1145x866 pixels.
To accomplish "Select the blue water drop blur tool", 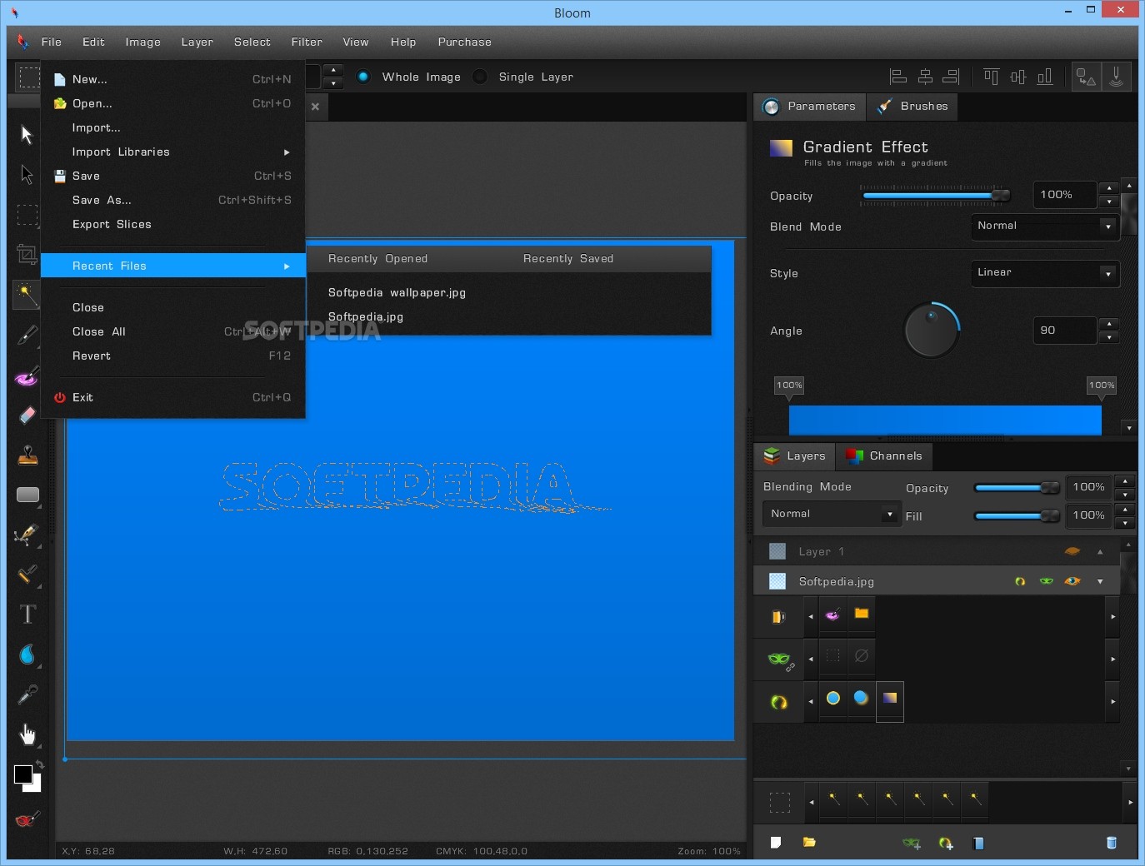I will [27, 654].
